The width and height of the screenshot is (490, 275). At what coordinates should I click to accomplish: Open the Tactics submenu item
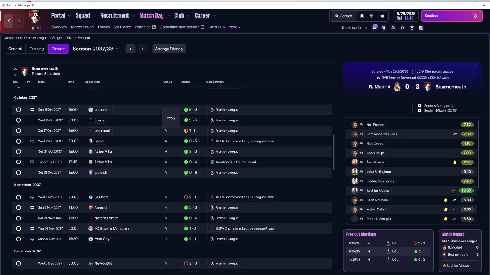(104, 27)
